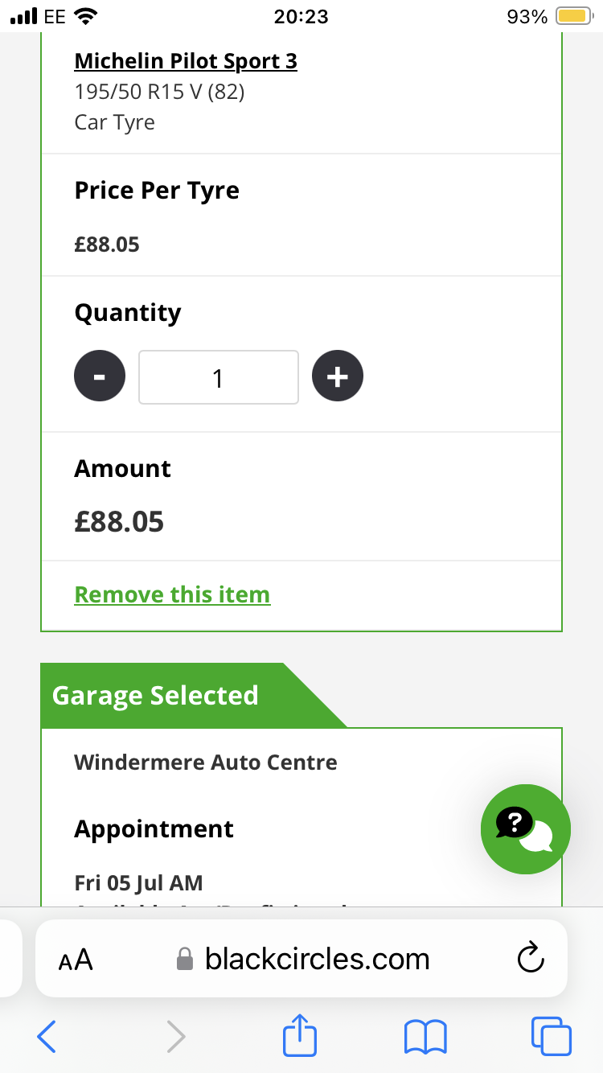This screenshot has width=603, height=1073.
Task: Click Remove this item link
Action: [x=172, y=594]
